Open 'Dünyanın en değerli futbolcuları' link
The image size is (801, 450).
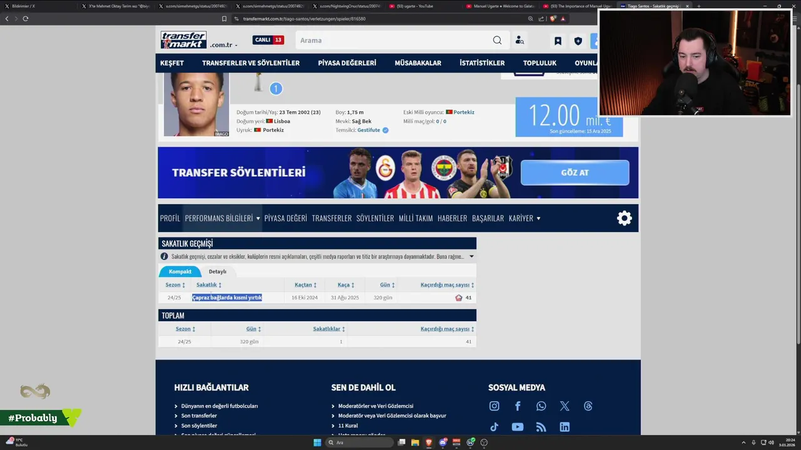[x=220, y=406]
